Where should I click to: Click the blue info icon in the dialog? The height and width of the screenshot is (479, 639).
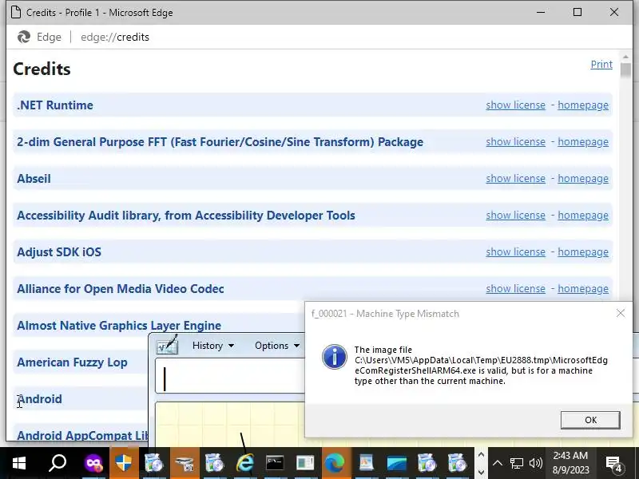[x=334, y=357]
